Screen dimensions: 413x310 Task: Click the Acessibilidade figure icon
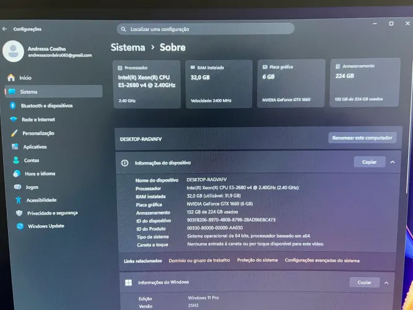(x=18, y=200)
